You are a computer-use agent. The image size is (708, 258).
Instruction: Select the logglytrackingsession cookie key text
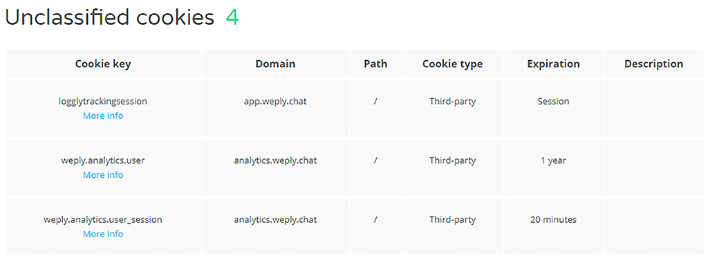[x=103, y=101]
